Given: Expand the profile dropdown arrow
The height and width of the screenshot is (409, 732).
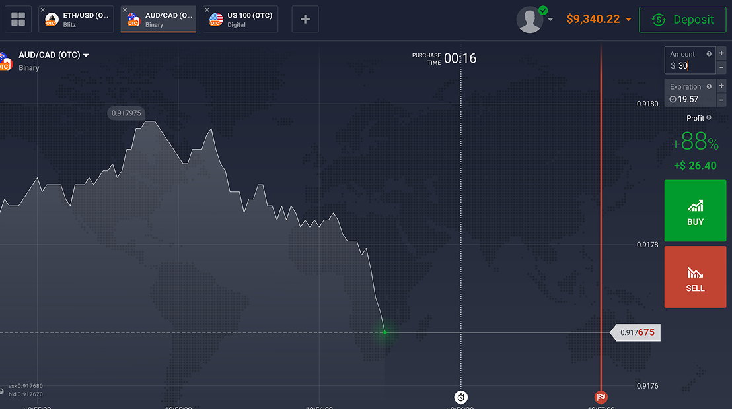Looking at the screenshot, I should click(550, 20).
